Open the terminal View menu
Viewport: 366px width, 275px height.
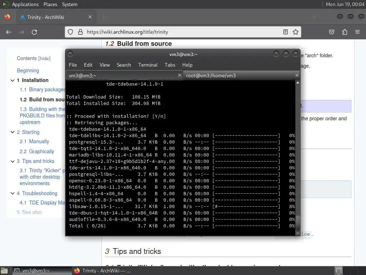pos(105,65)
